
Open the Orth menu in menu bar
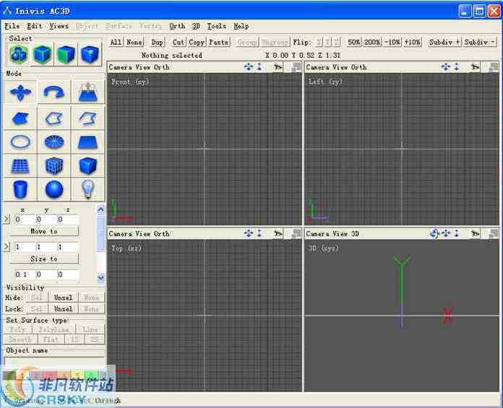point(177,26)
